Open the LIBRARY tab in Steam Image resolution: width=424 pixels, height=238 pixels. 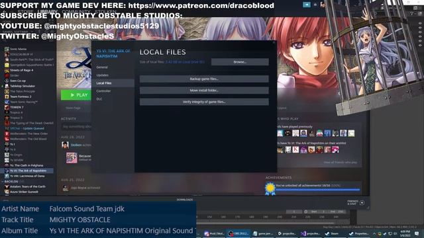(x=48, y=12)
